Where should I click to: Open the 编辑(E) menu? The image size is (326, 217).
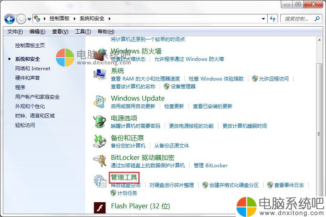click(x=37, y=32)
